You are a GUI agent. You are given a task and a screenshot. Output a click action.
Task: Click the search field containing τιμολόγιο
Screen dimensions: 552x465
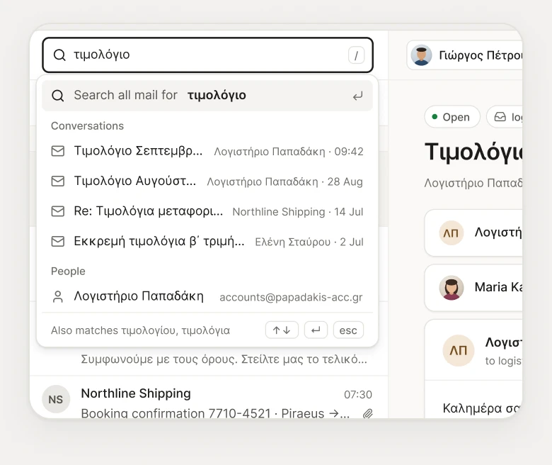point(207,55)
